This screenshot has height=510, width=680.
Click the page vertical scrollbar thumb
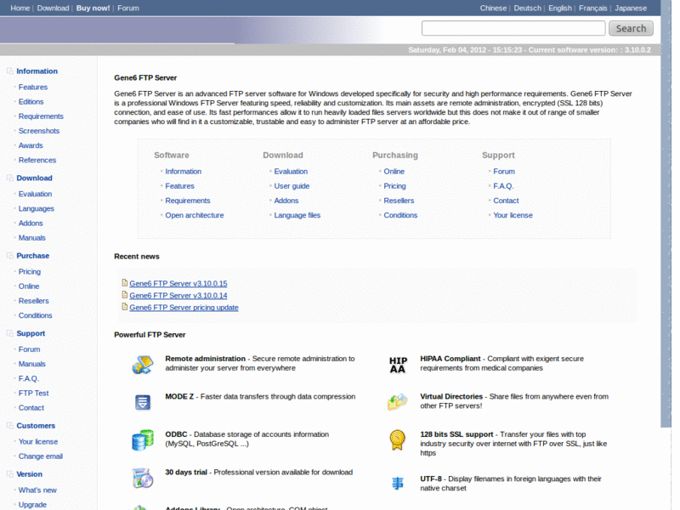[x=666, y=213]
